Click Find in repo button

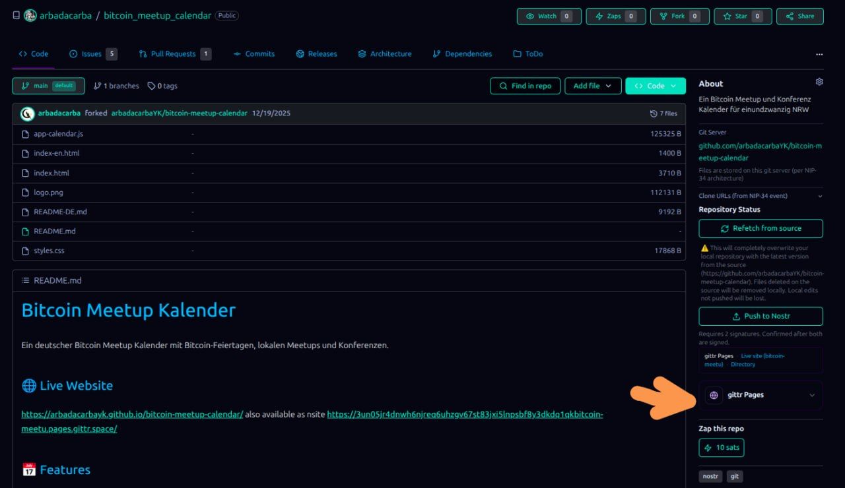[x=525, y=86]
